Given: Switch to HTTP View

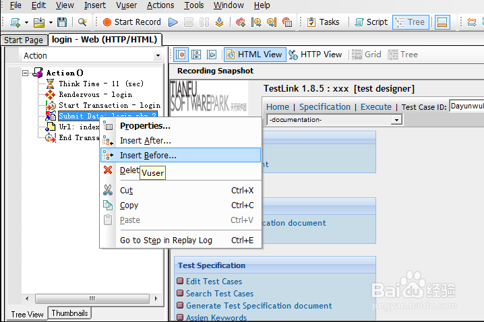Looking at the screenshot, I should pos(315,55).
